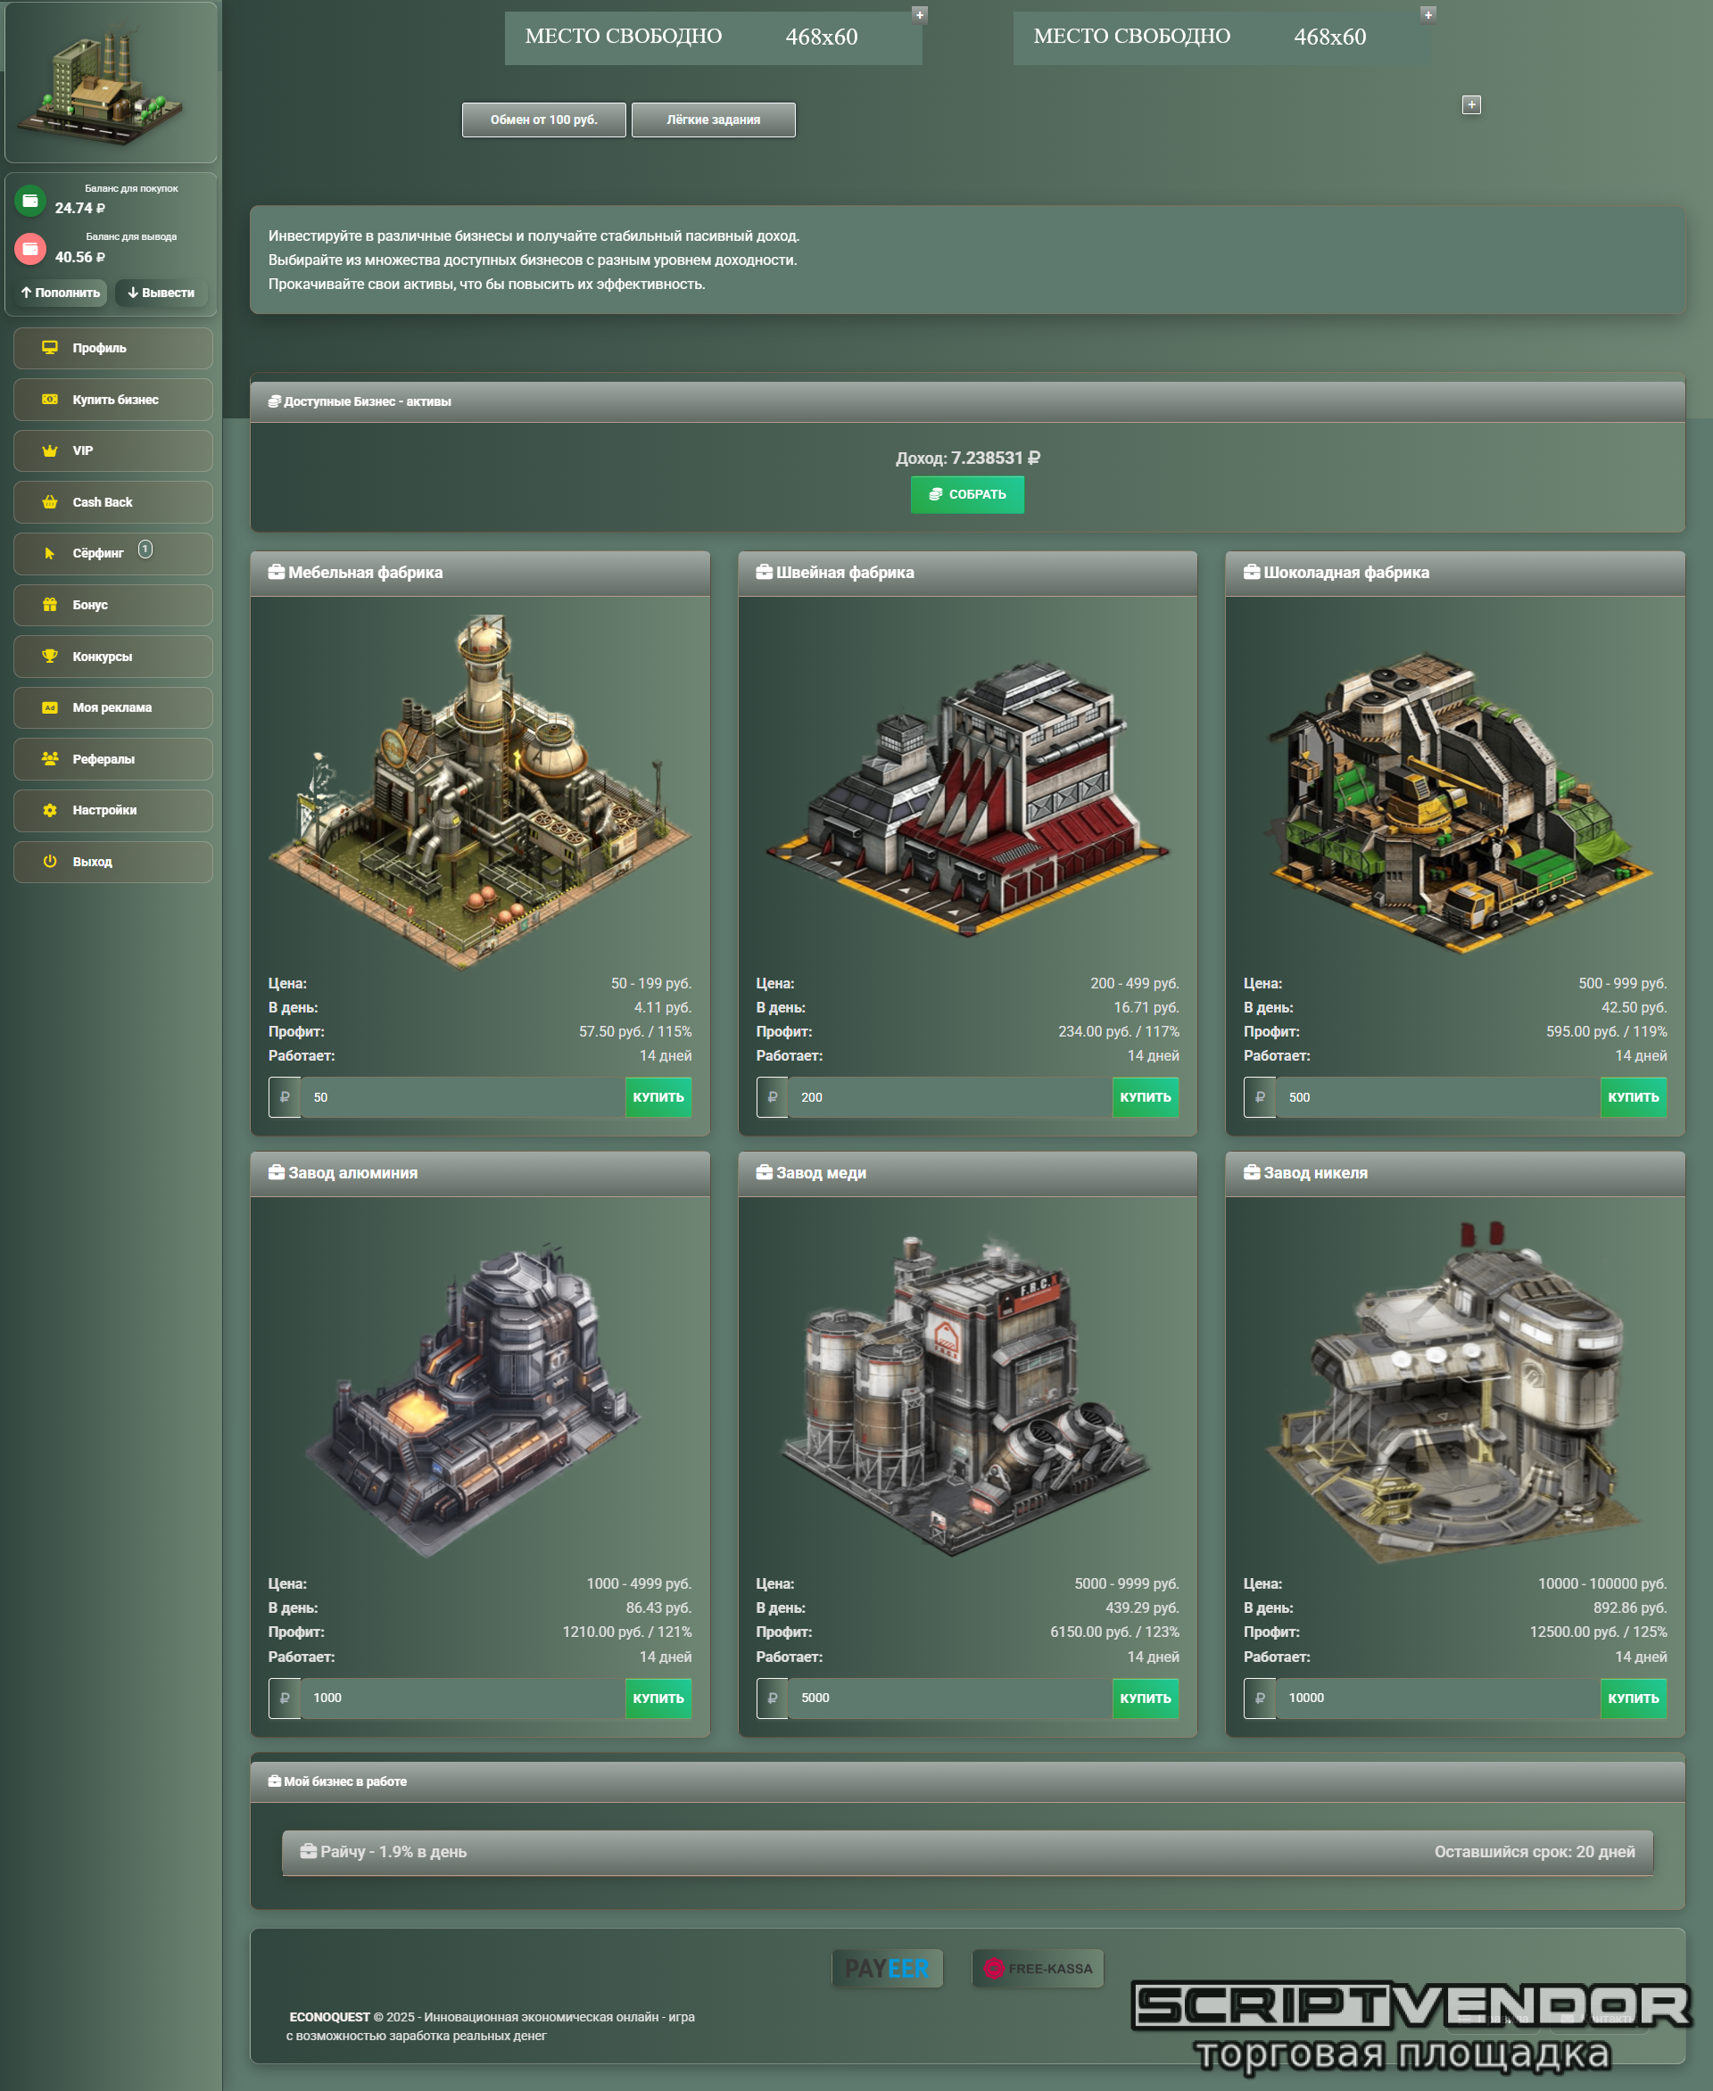The width and height of the screenshot is (1713, 2091).
Task: Click the red withdrawal balance wallet icon
Action: (30, 249)
